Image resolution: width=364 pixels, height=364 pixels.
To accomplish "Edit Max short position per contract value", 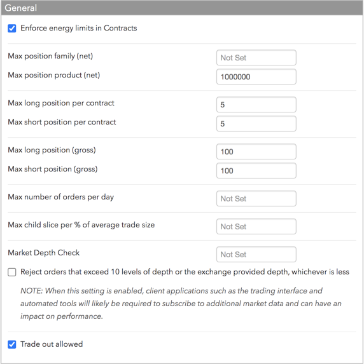I will (256, 123).
